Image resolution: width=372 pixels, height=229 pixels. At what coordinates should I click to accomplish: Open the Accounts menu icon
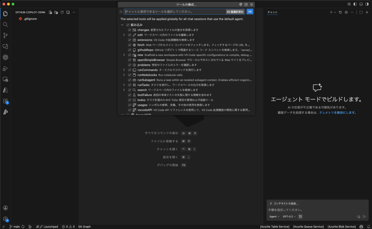coord(5,208)
